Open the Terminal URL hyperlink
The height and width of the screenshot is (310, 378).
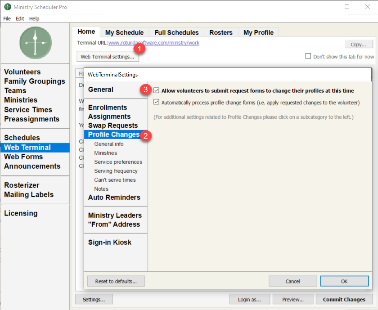[153, 43]
